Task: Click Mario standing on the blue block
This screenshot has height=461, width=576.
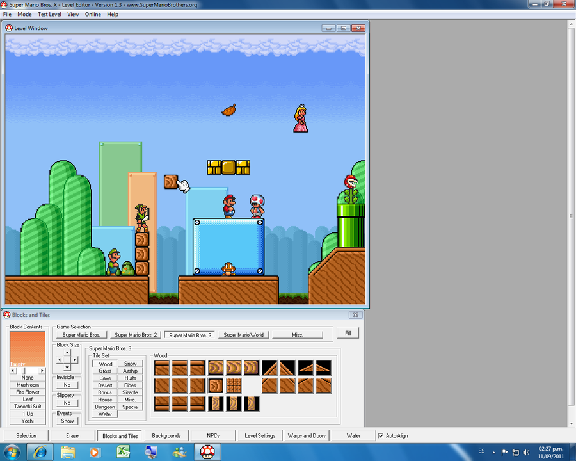Action: point(229,206)
